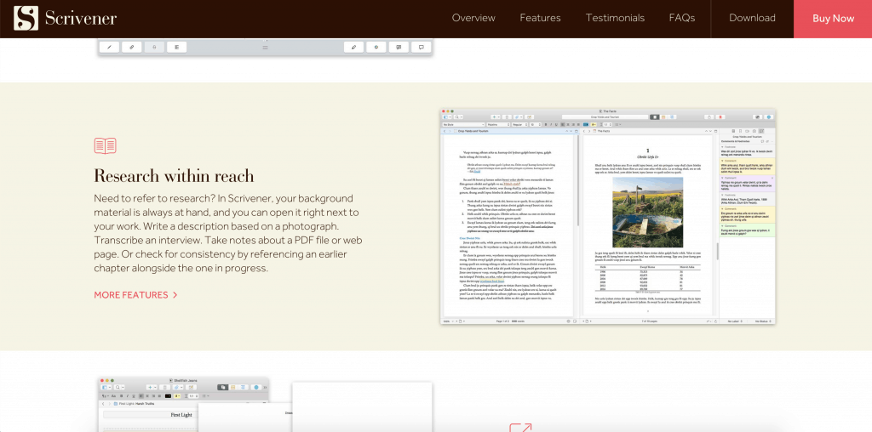
Task: Click No Label in The Farm inspector footer
Action: click(733, 321)
